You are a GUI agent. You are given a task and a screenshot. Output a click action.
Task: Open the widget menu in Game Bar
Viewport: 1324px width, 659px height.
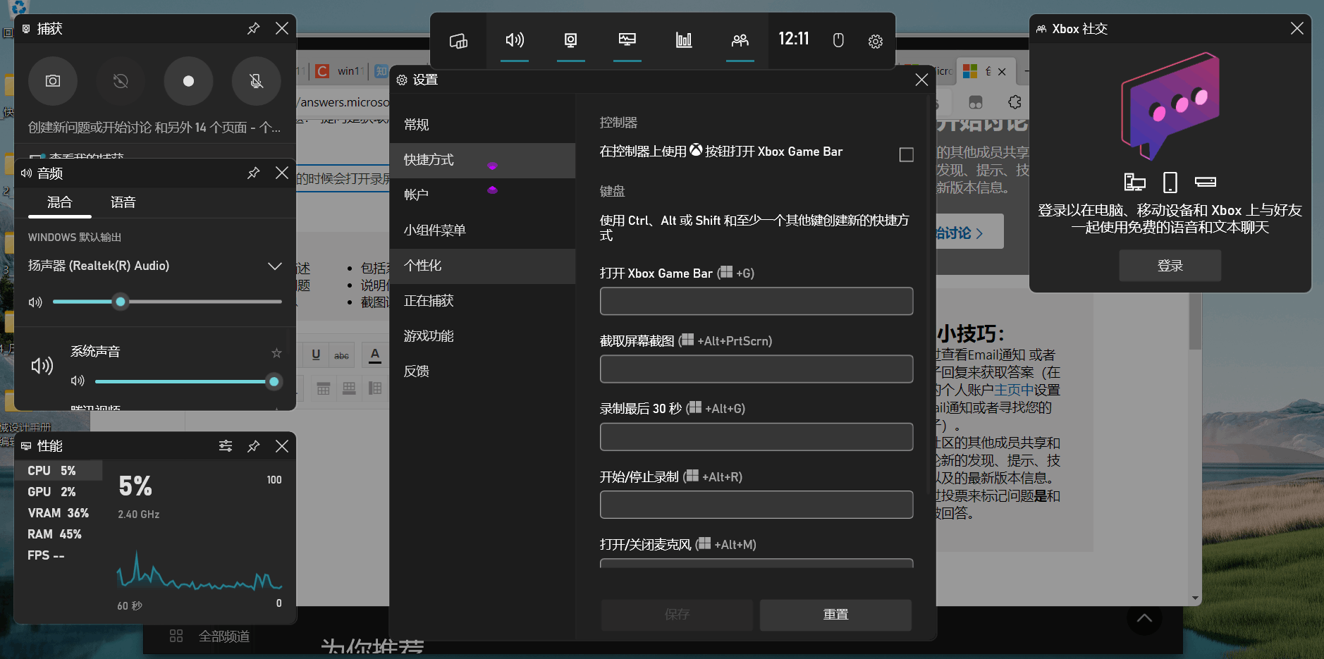[x=458, y=41]
